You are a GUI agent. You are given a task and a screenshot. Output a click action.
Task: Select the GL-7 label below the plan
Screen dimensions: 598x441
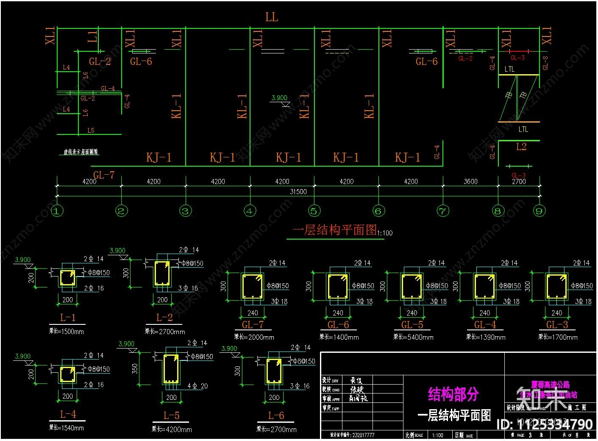pyautogui.click(x=104, y=175)
